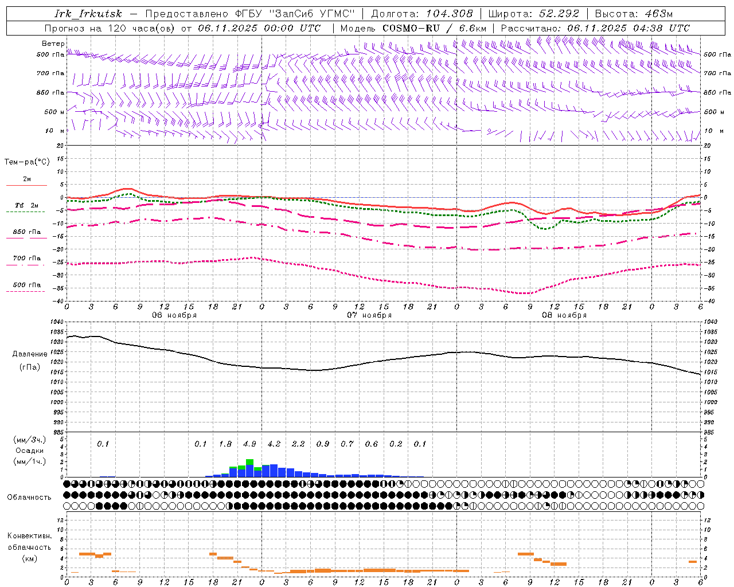Click the "850 гПа" temperature legend entry
The image size is (734, 587).
point(26,232)
